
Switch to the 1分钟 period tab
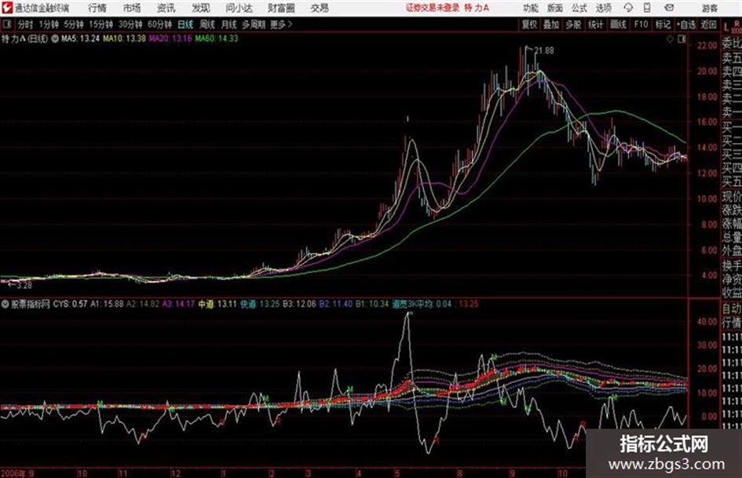tap(49, 24)
